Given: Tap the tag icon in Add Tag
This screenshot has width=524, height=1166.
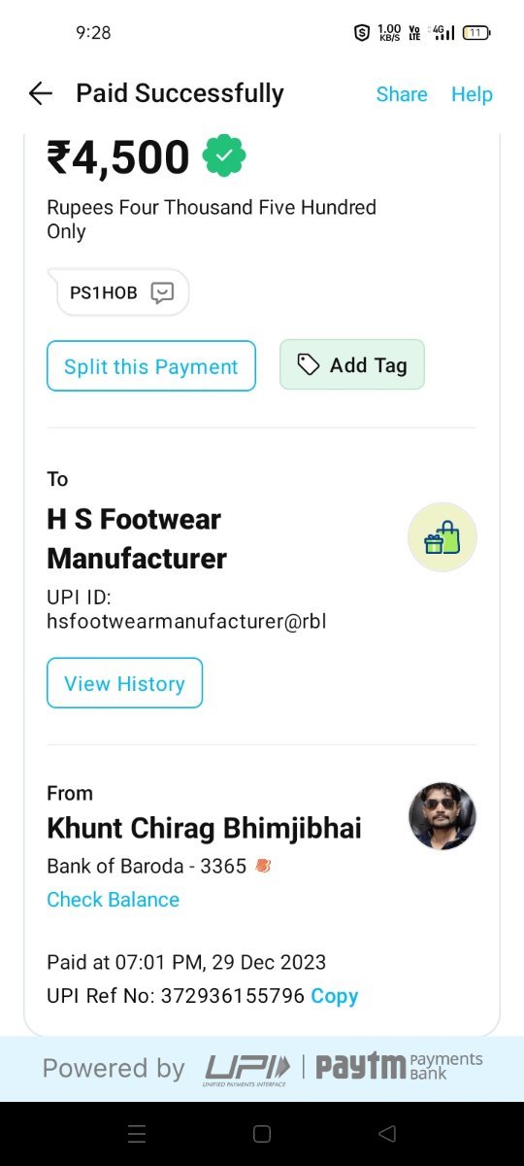Looking at the screenshot, I should tap(309, 364).
